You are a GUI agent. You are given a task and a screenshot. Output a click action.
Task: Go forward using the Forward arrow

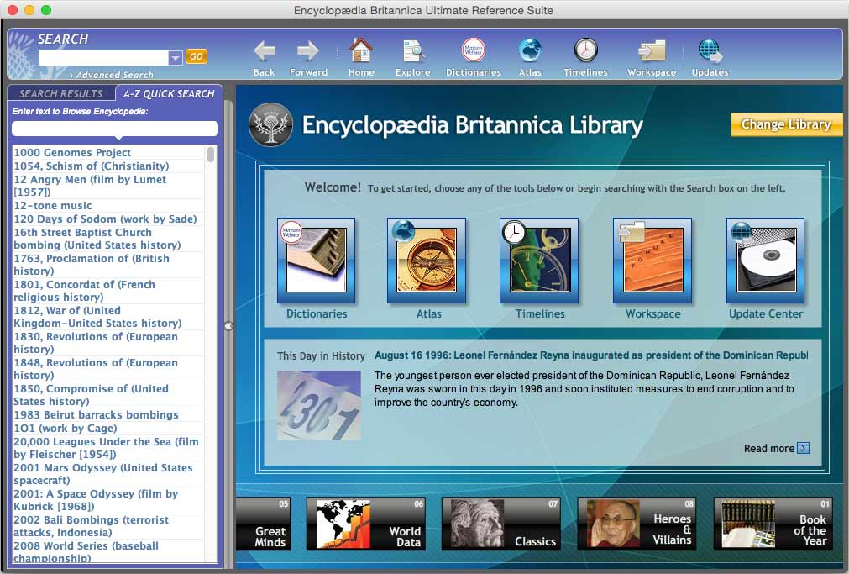click(308, 57)
